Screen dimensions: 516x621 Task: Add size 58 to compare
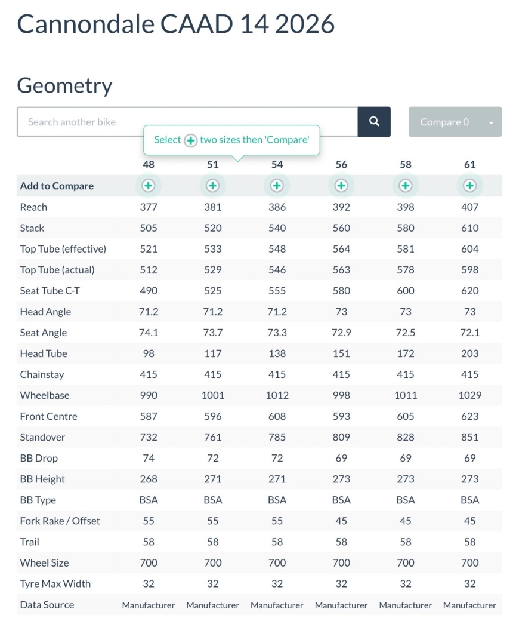pos(406,186)
